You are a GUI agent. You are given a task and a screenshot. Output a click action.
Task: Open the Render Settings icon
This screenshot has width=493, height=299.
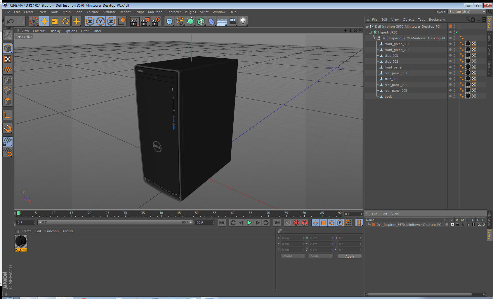tap(156, 21)
